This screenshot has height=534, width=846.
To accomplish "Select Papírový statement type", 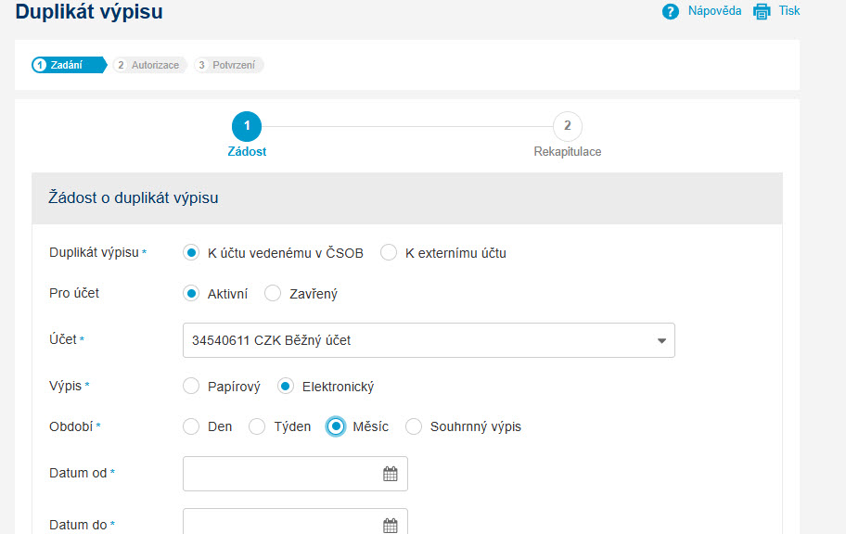I will coord(191,387).
